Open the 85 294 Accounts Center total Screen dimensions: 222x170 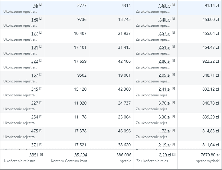click(x=81, y=155)
